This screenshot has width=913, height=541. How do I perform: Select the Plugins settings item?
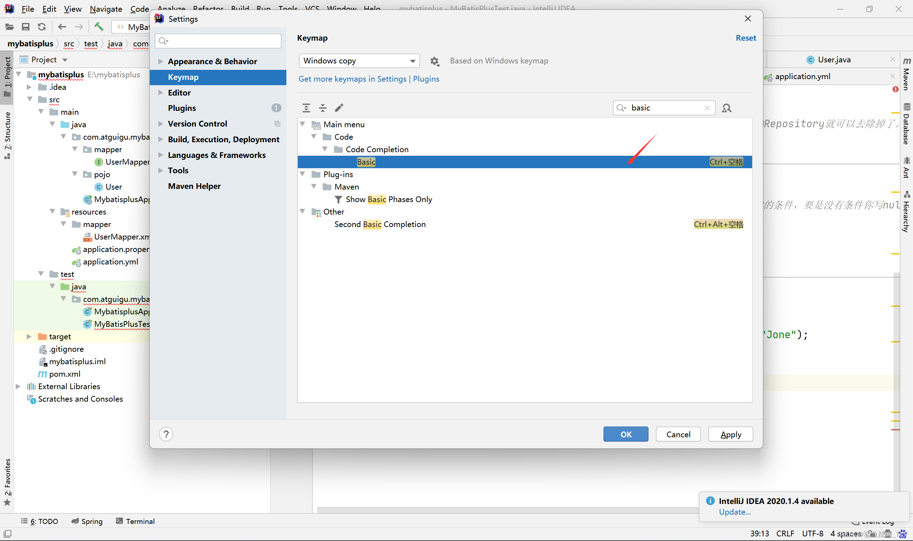[x=218, y=108]
